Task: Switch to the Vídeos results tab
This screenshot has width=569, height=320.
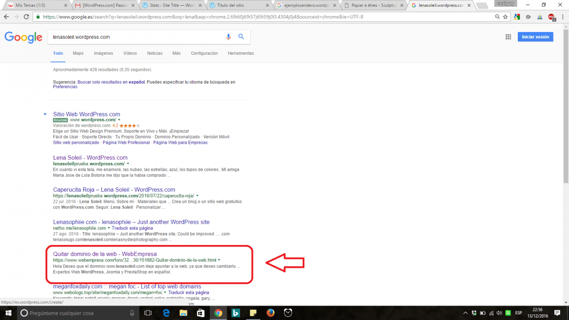Action: 130,53
